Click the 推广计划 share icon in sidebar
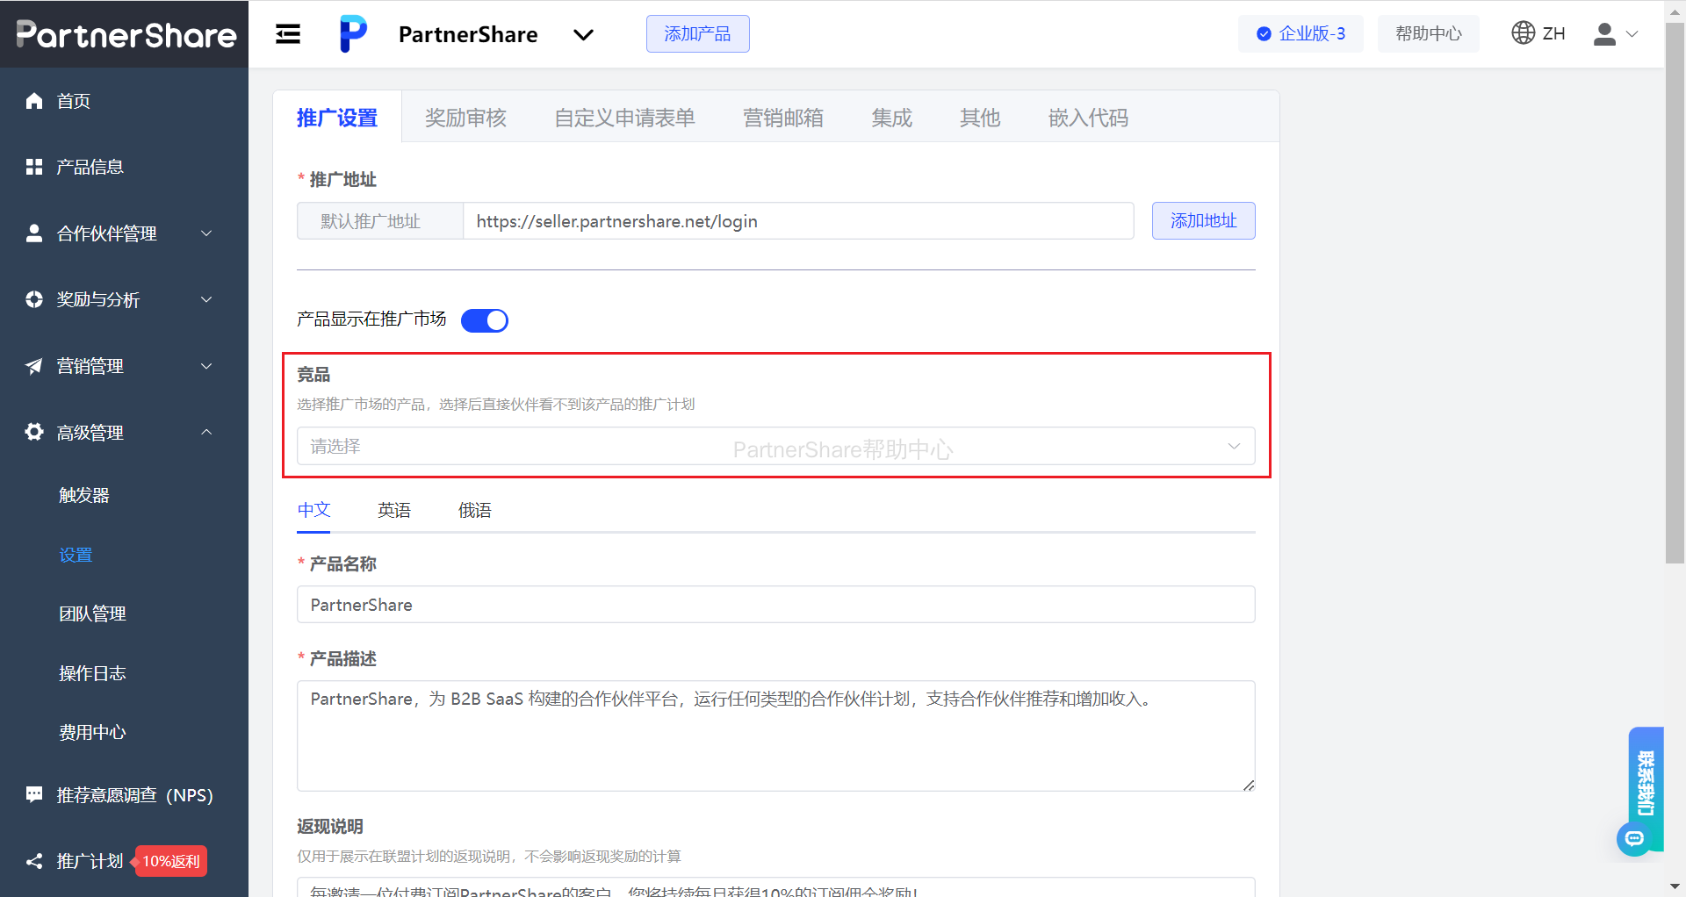The width and height of the screenshot is (1686, 897). pos(33,861)
